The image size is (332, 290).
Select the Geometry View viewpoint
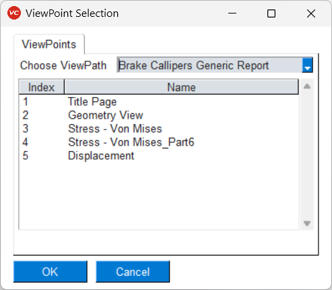[159, 115]
